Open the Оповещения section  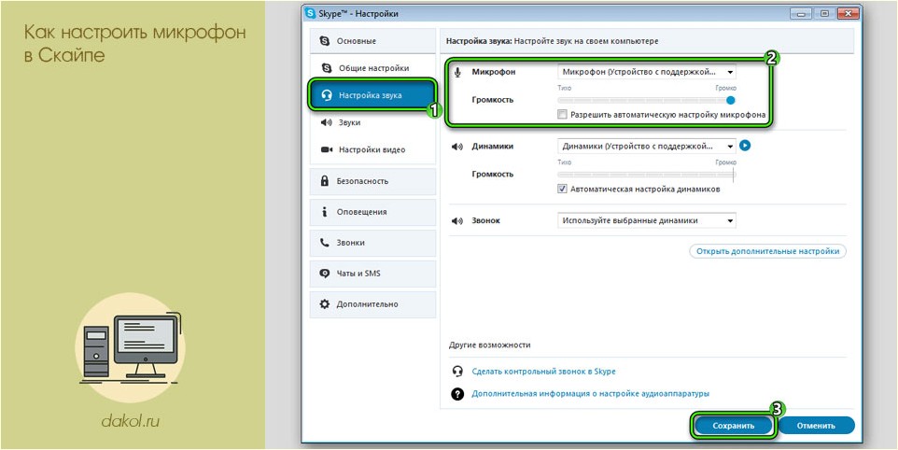[372, 212]
